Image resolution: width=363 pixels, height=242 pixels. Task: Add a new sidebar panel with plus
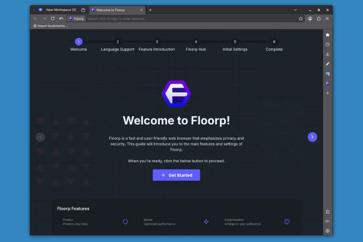[327, 93]
